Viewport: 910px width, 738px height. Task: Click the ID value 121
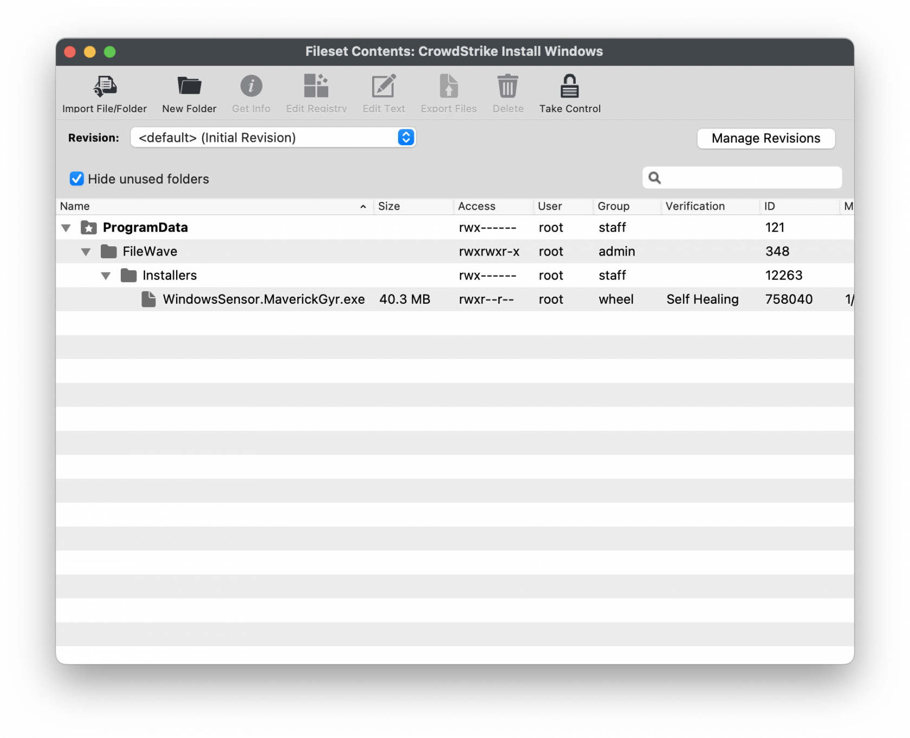775,227
